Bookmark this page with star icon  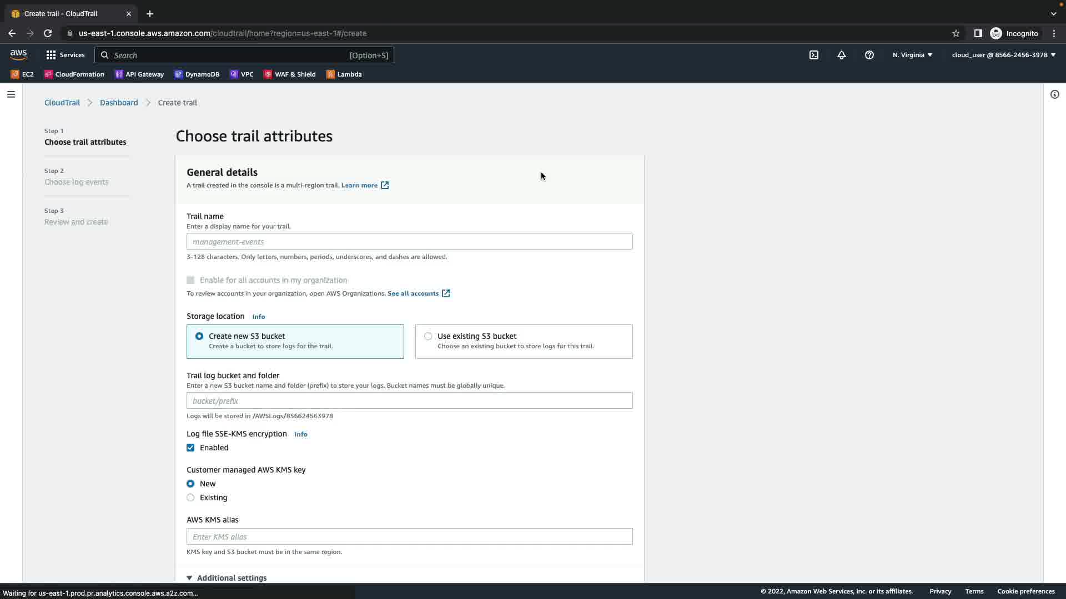[x=956, y=33]
